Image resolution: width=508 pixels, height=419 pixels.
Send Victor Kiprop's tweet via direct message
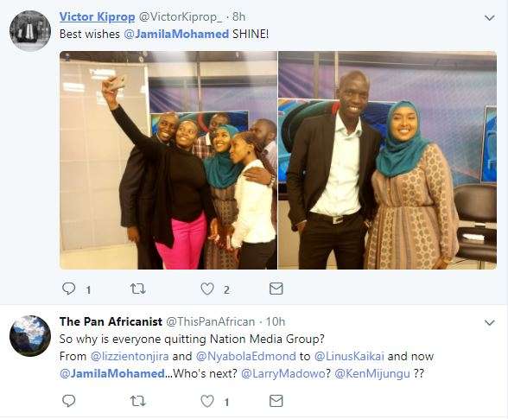(276, 289)
